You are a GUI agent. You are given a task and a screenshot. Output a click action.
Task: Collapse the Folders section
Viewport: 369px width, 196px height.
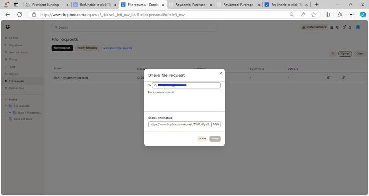pos(6,100)
